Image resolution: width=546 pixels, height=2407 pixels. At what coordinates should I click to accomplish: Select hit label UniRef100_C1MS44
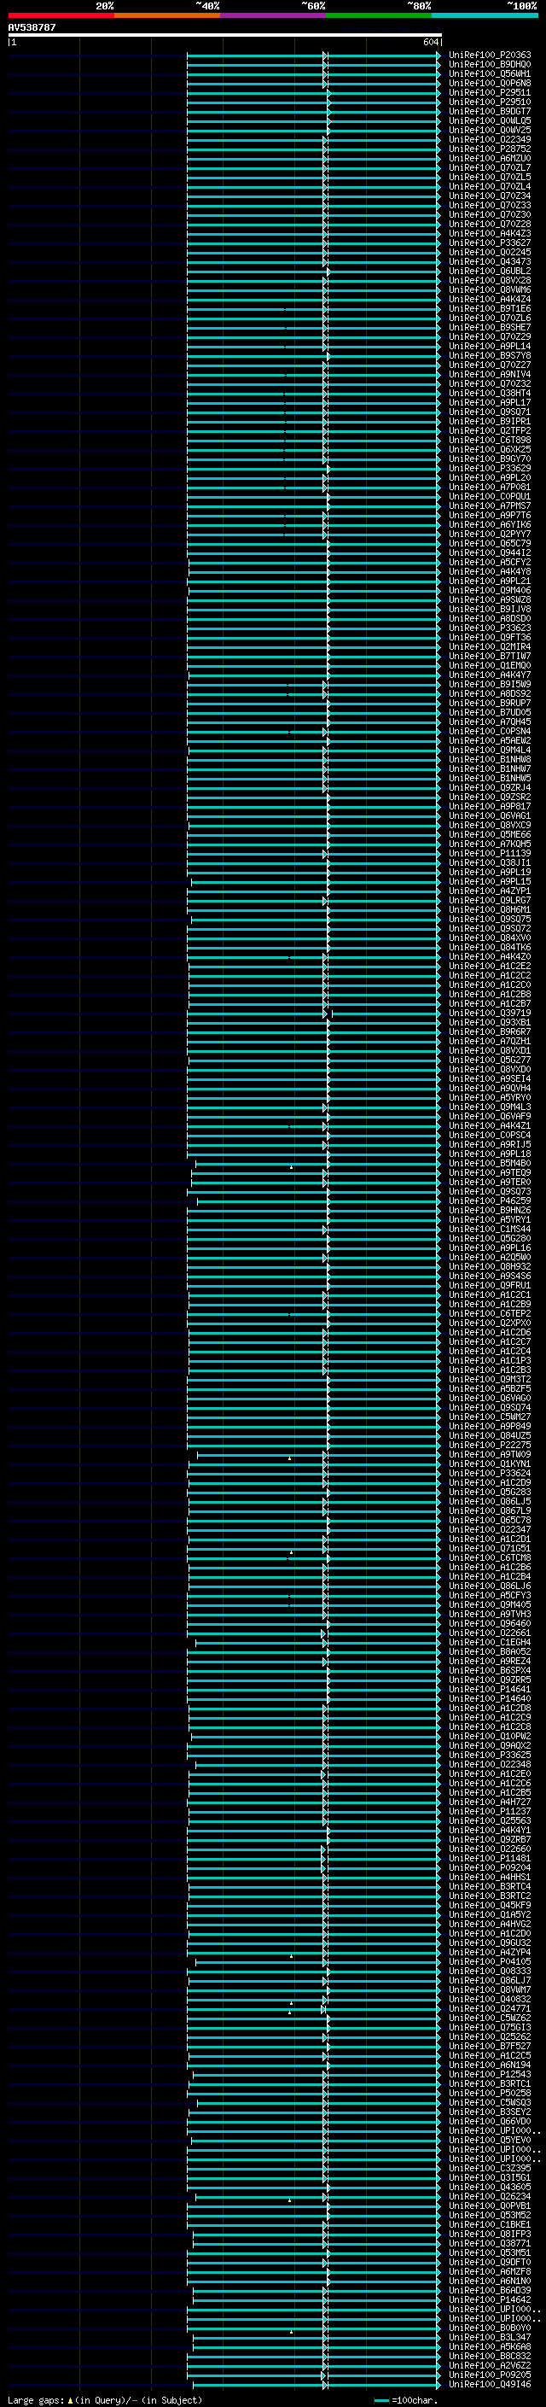[490, 1229]
